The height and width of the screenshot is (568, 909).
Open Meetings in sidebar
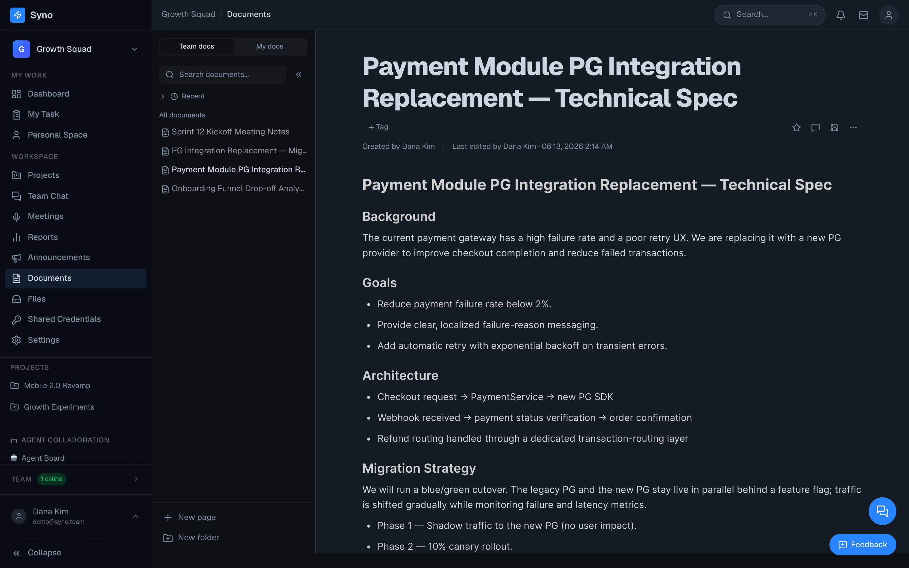[75, 216]
